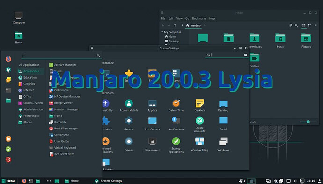This screenshot has height=184, width=323.
Task: Click the clock showing 15:16
Action: pyautogui.click(x=311, y=181)
